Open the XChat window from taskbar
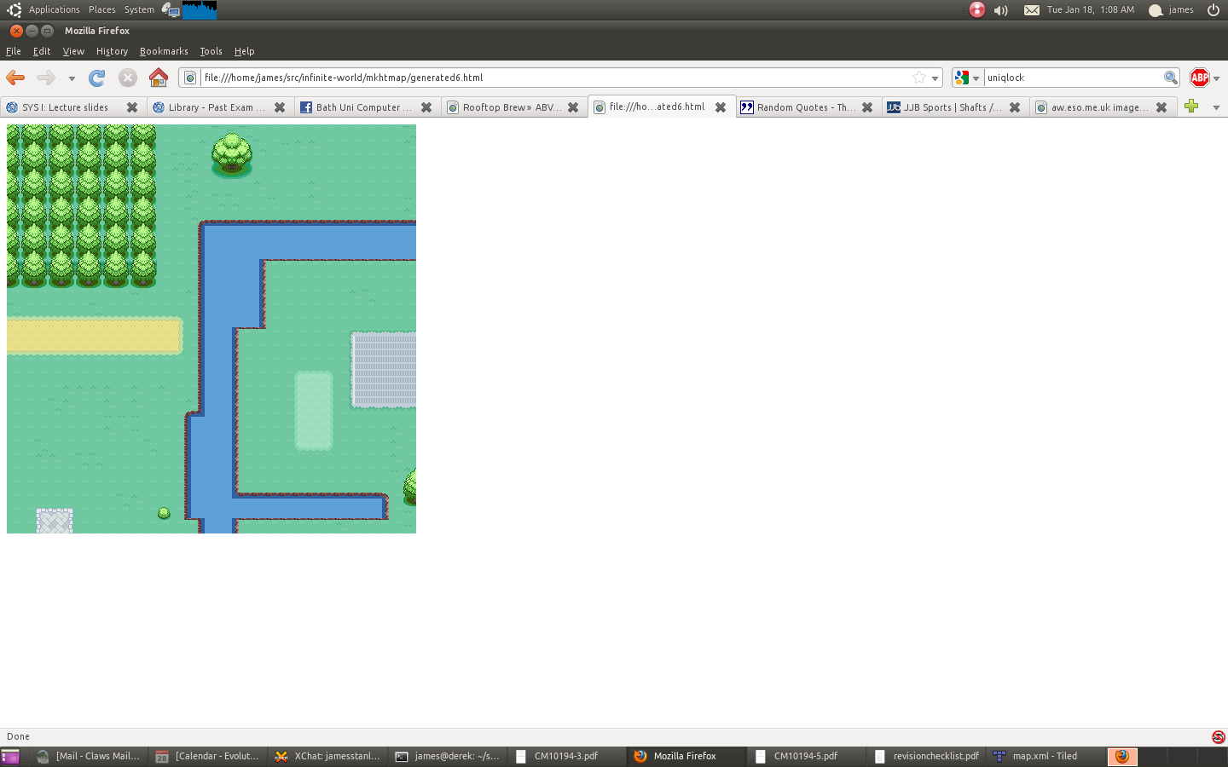Image resolution: width=1228 pixels, height=767 pixels. (328, 756)
